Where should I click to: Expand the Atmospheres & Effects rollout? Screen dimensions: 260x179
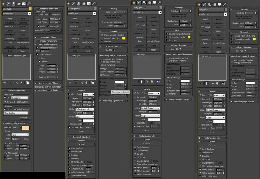click(x=48, y=83)
